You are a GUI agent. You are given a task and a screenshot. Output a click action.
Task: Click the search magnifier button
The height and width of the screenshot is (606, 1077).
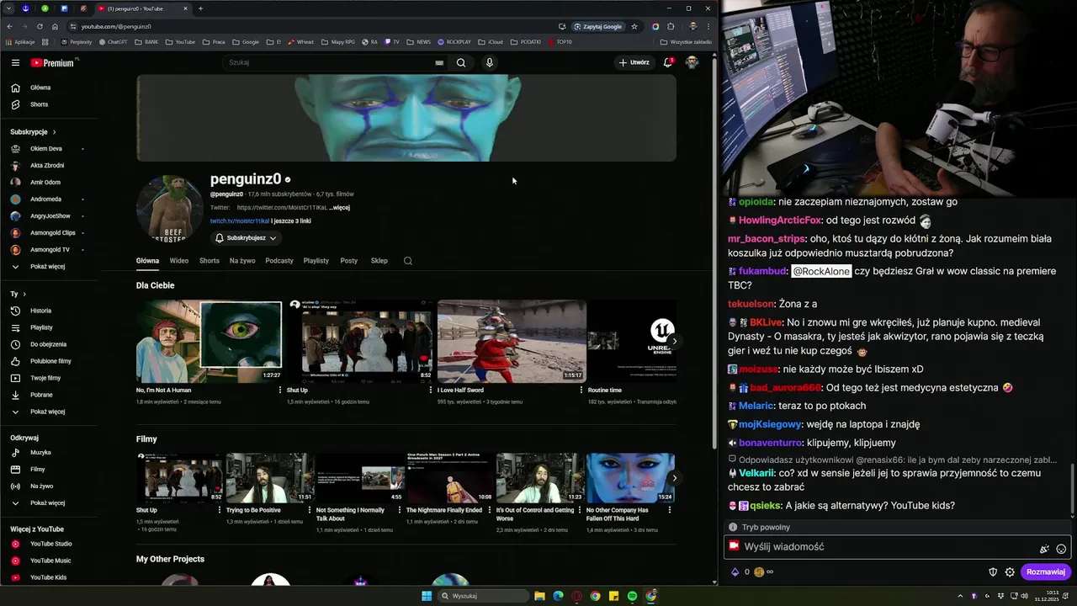[461, 62]
